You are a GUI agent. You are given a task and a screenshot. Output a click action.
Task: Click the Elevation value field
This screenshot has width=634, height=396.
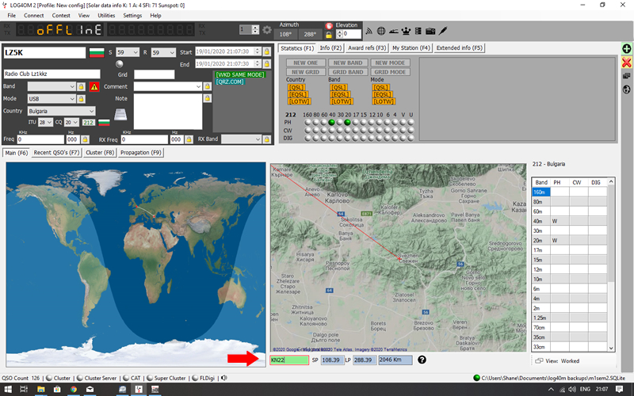tap(352, 34)
